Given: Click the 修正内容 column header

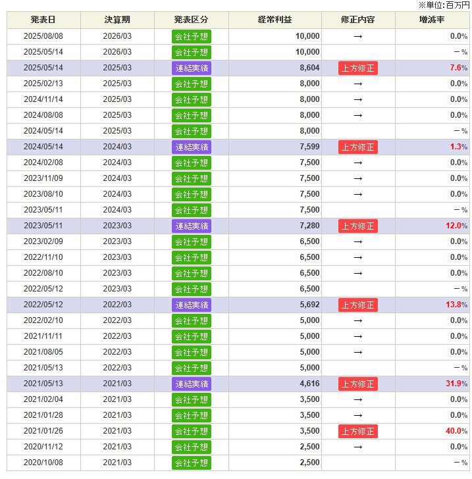Looking at the screenshot, I should 358,20.
